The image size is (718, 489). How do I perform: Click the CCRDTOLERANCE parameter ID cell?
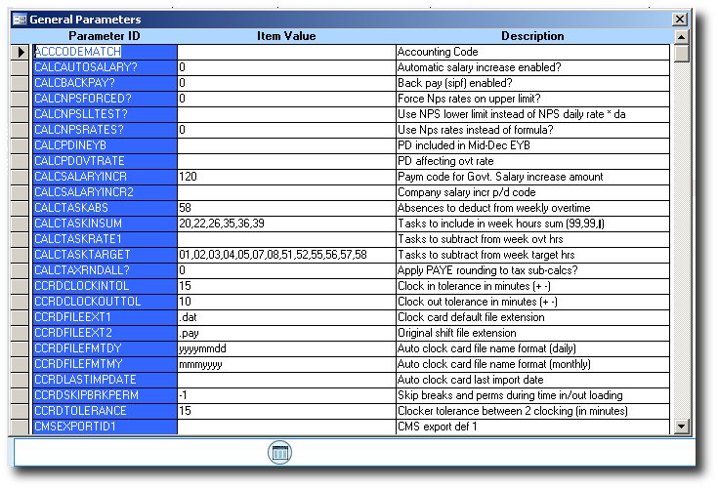pyautogui.click(x=105, y=411)
